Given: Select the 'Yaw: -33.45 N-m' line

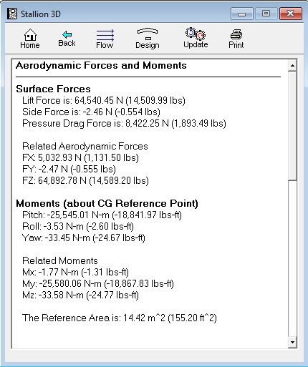Looking at the screenshot, I should tap(84, 238).
